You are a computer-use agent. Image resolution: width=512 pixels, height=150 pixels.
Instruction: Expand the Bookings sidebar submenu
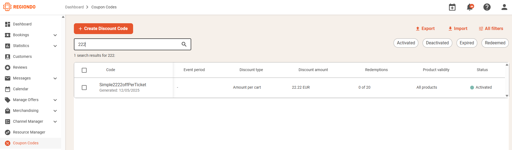(55, 35)
